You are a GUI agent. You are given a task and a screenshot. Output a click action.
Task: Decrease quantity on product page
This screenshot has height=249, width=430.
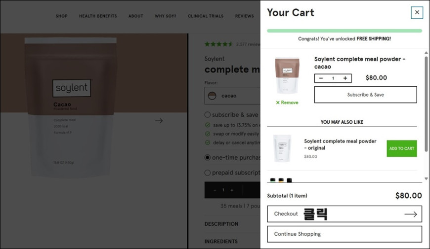pos(215,190)
